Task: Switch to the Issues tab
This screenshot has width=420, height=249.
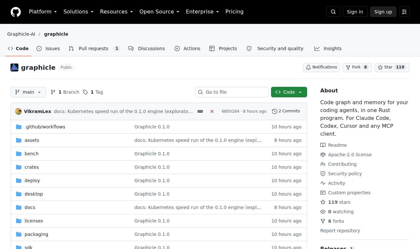Action: coord(48,48)
